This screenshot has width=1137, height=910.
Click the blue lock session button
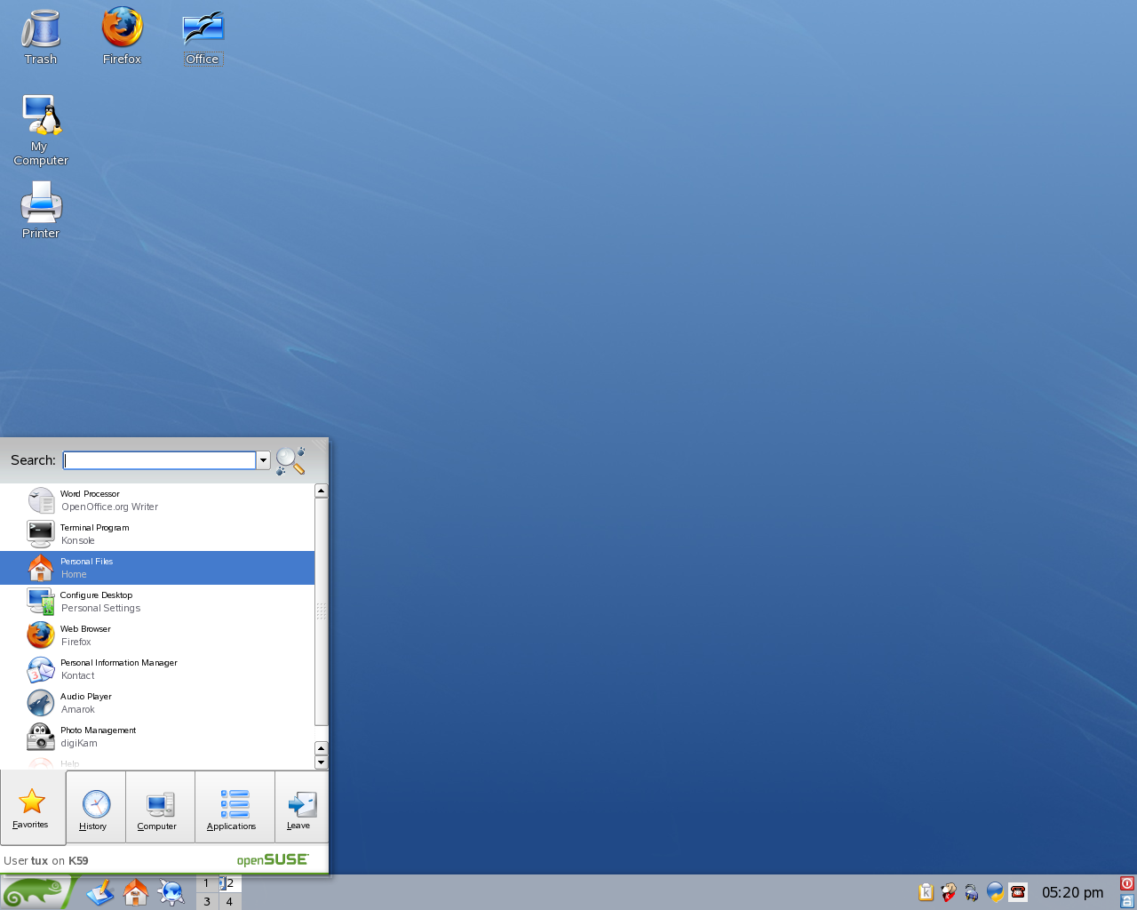[1127, 901]
